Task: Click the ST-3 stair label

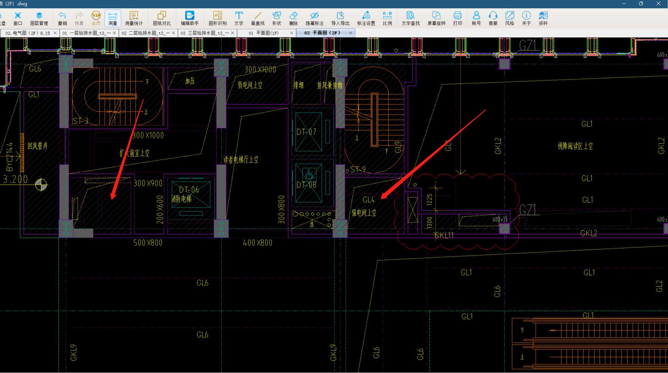Action: tap(80, 121)
